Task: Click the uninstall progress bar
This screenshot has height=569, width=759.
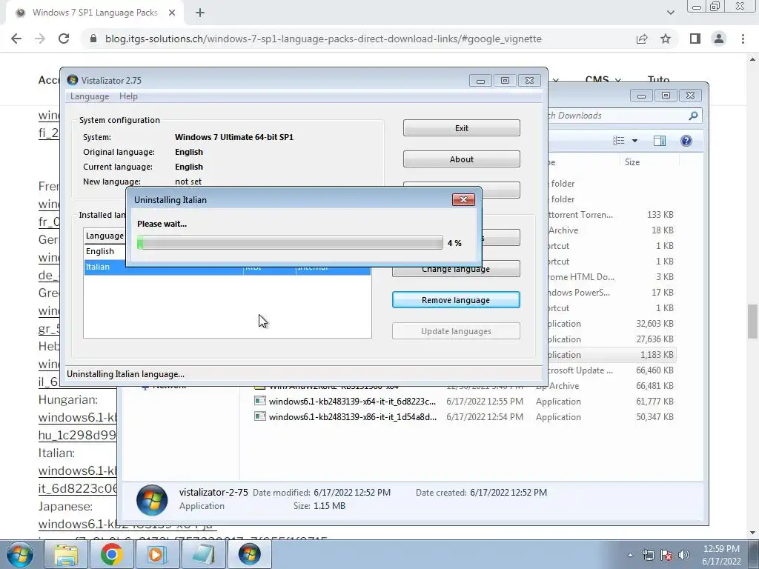Action: pyautogui.click(x=290, y=242)
